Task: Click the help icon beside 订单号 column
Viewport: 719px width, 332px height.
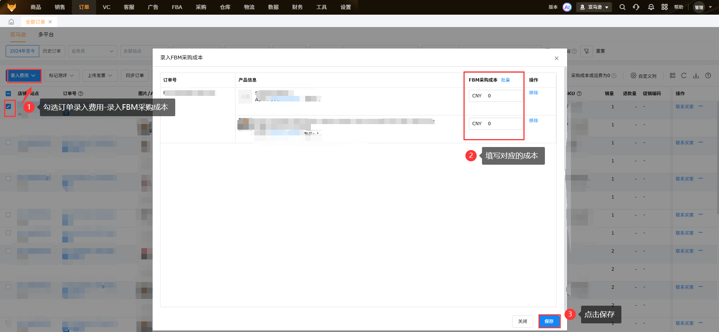Action: [x=81, y=94]
